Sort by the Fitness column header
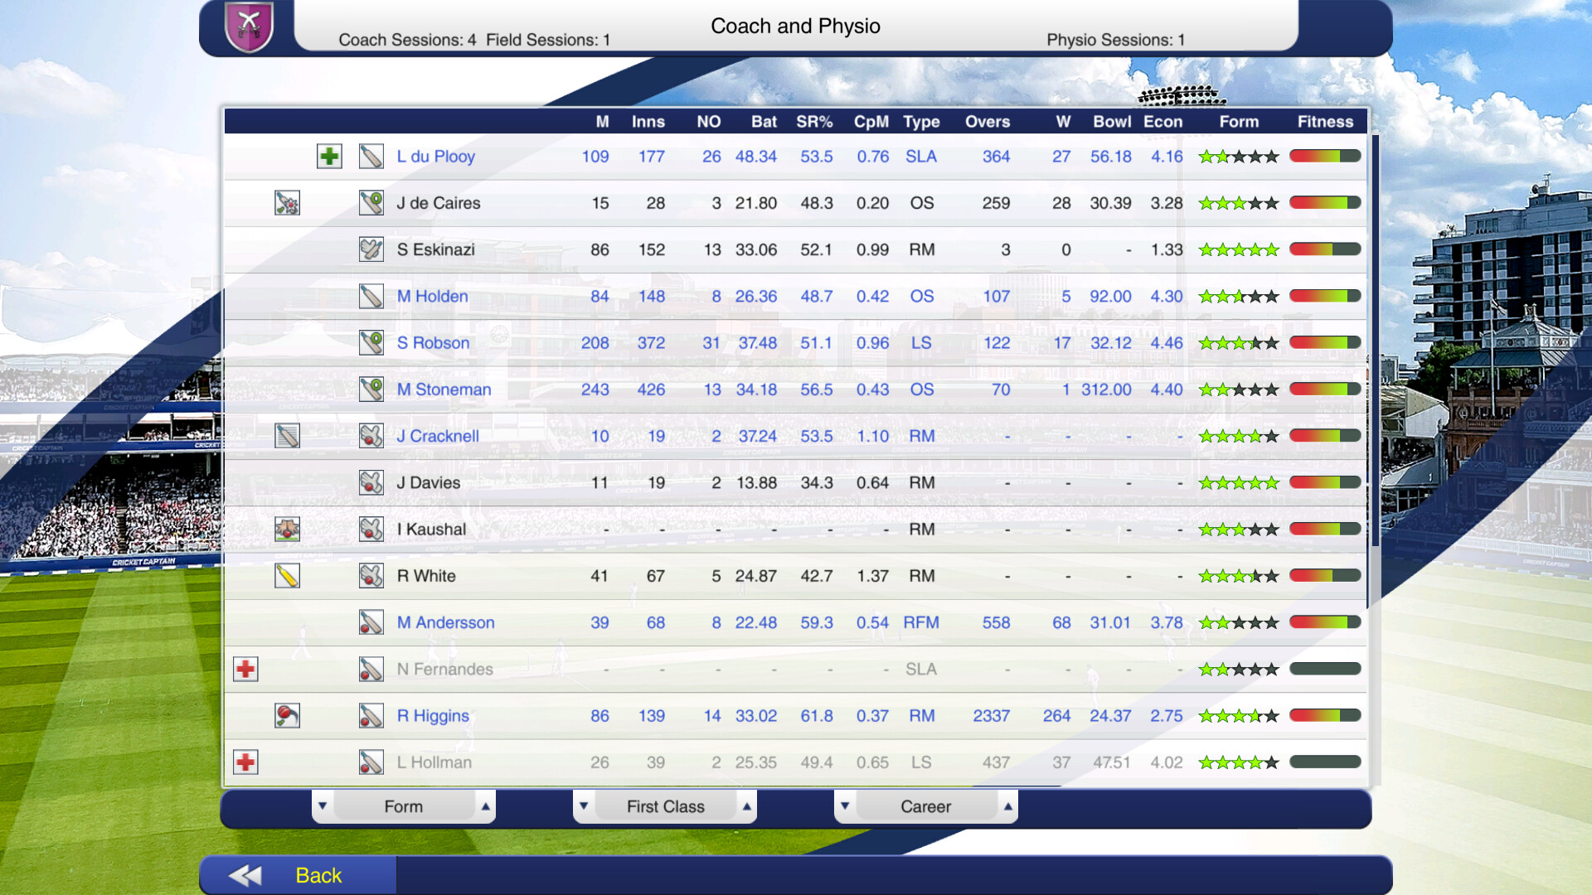The height and width of the screenshot is (895, 1592). 1325,122
